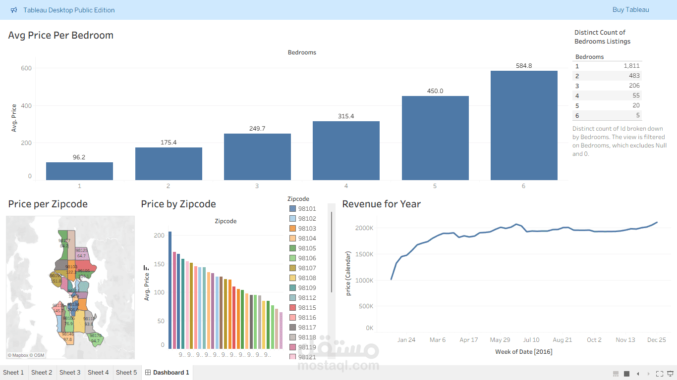Open the Sheet 3 tab

[x=70, y=373]
